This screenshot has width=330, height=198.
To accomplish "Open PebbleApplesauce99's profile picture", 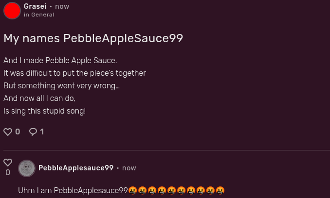I will pyautogui.click(x=27, y=168).
